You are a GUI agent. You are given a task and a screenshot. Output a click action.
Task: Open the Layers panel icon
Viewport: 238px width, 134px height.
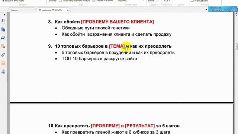3,38
